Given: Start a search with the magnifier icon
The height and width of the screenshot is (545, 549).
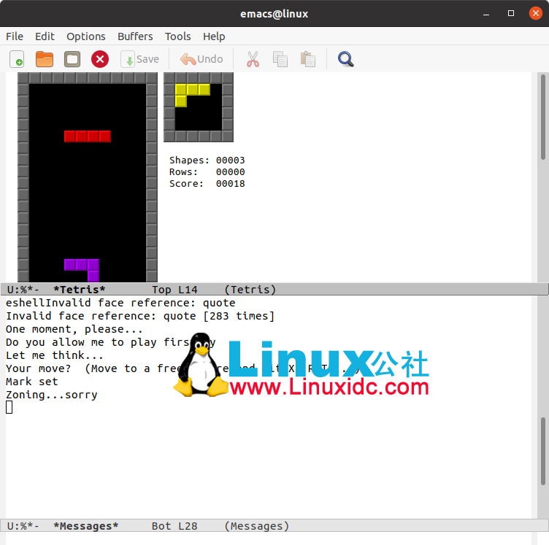Looking at the screenshot, I should (x=345, y=59).
